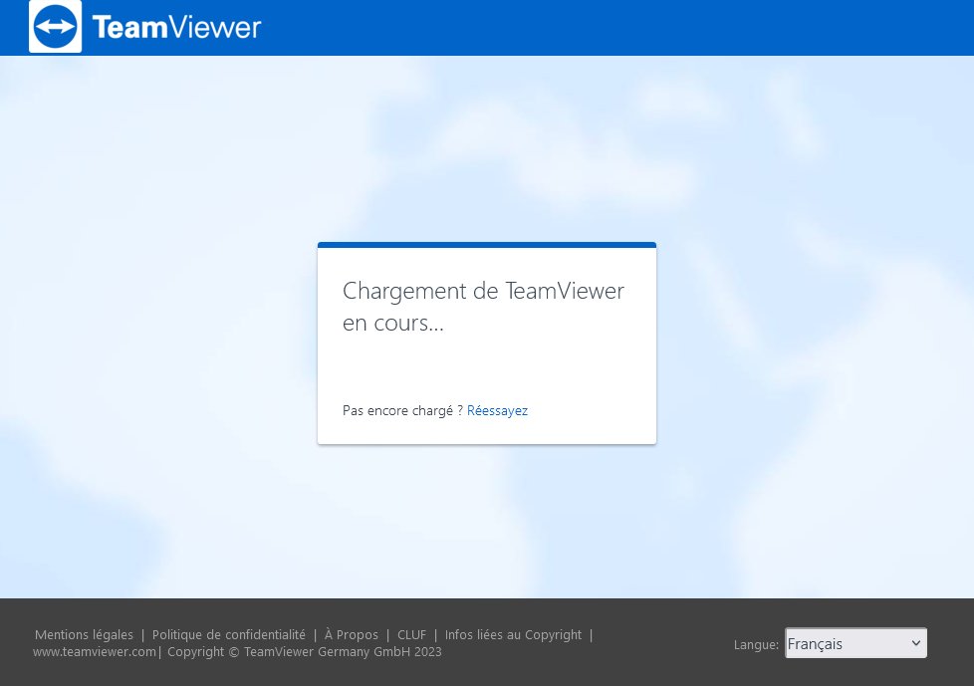Click the TeamViewer arrows logo icon
This screenshot has height=686, width=974.
56,26
